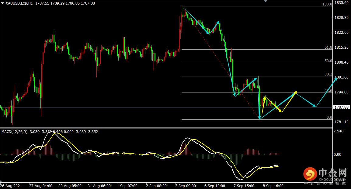Image resolution: width=351 pixels, height=189 pixels.
Task: Click the 1 Sep 07:00 time label
Action: tap(127, 186)
